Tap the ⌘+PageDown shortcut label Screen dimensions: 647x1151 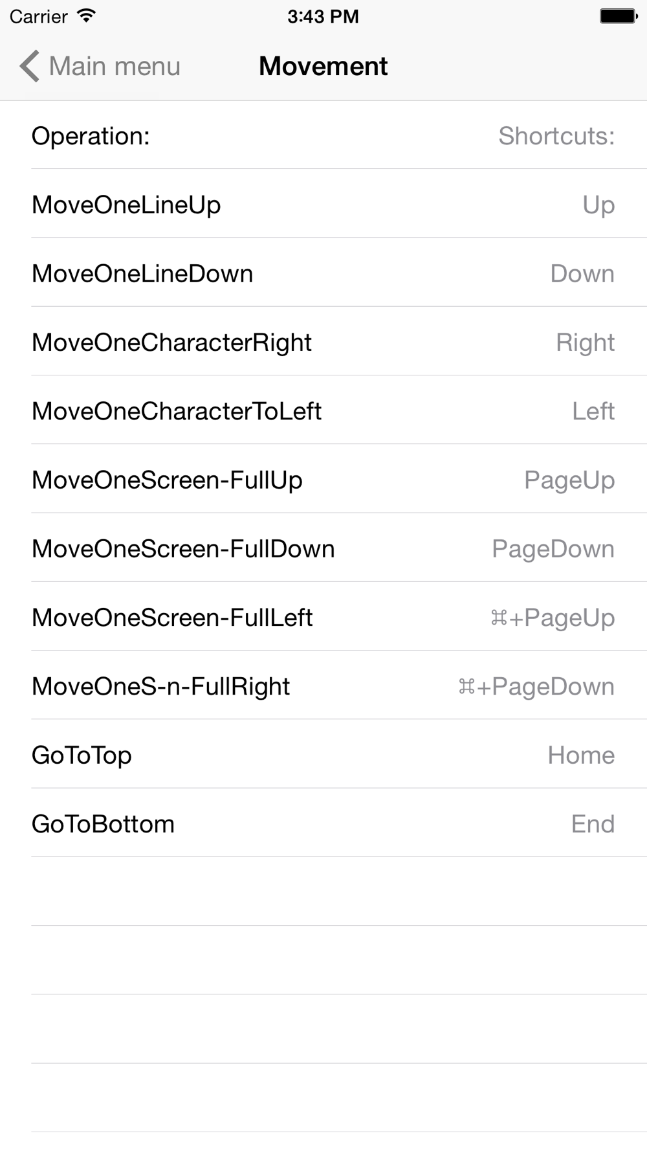tap(536, 687)
